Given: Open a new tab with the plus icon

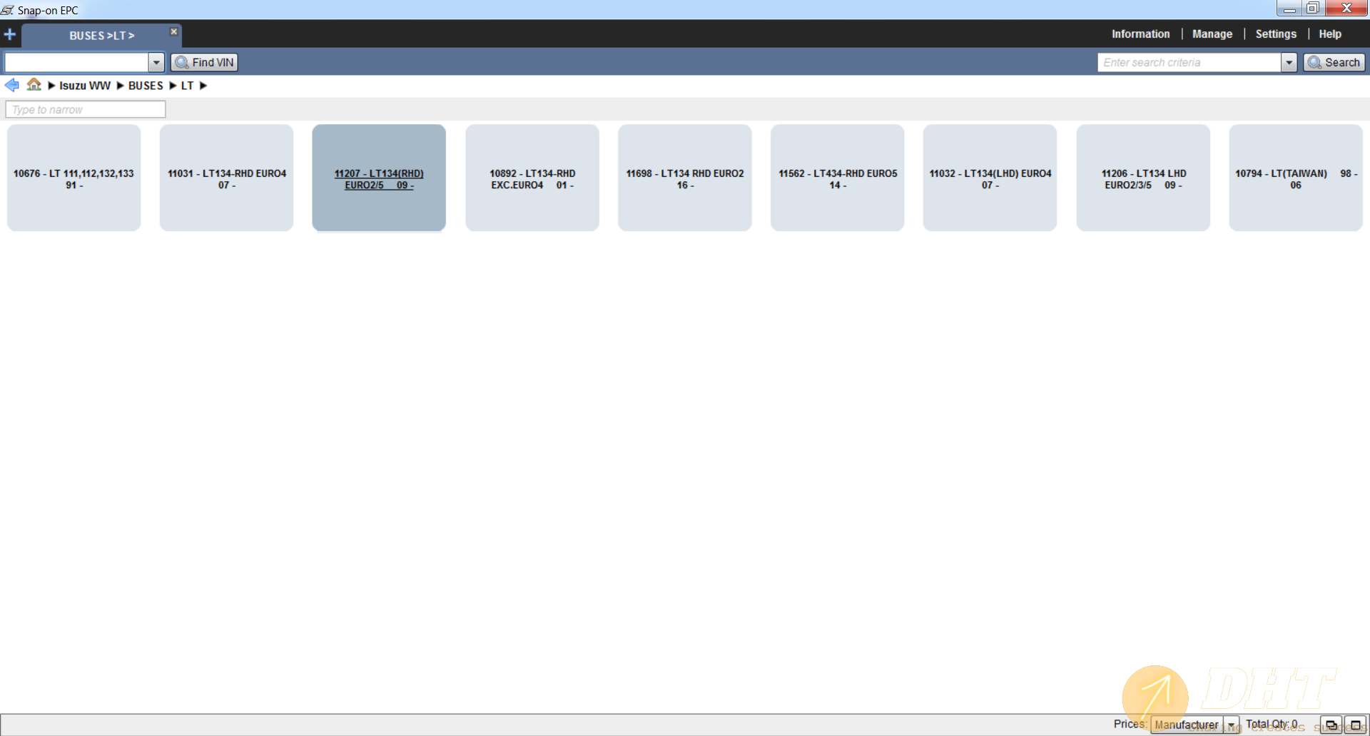Looking at the screenshot, I should pyautogui.click(x=10, y=34).
